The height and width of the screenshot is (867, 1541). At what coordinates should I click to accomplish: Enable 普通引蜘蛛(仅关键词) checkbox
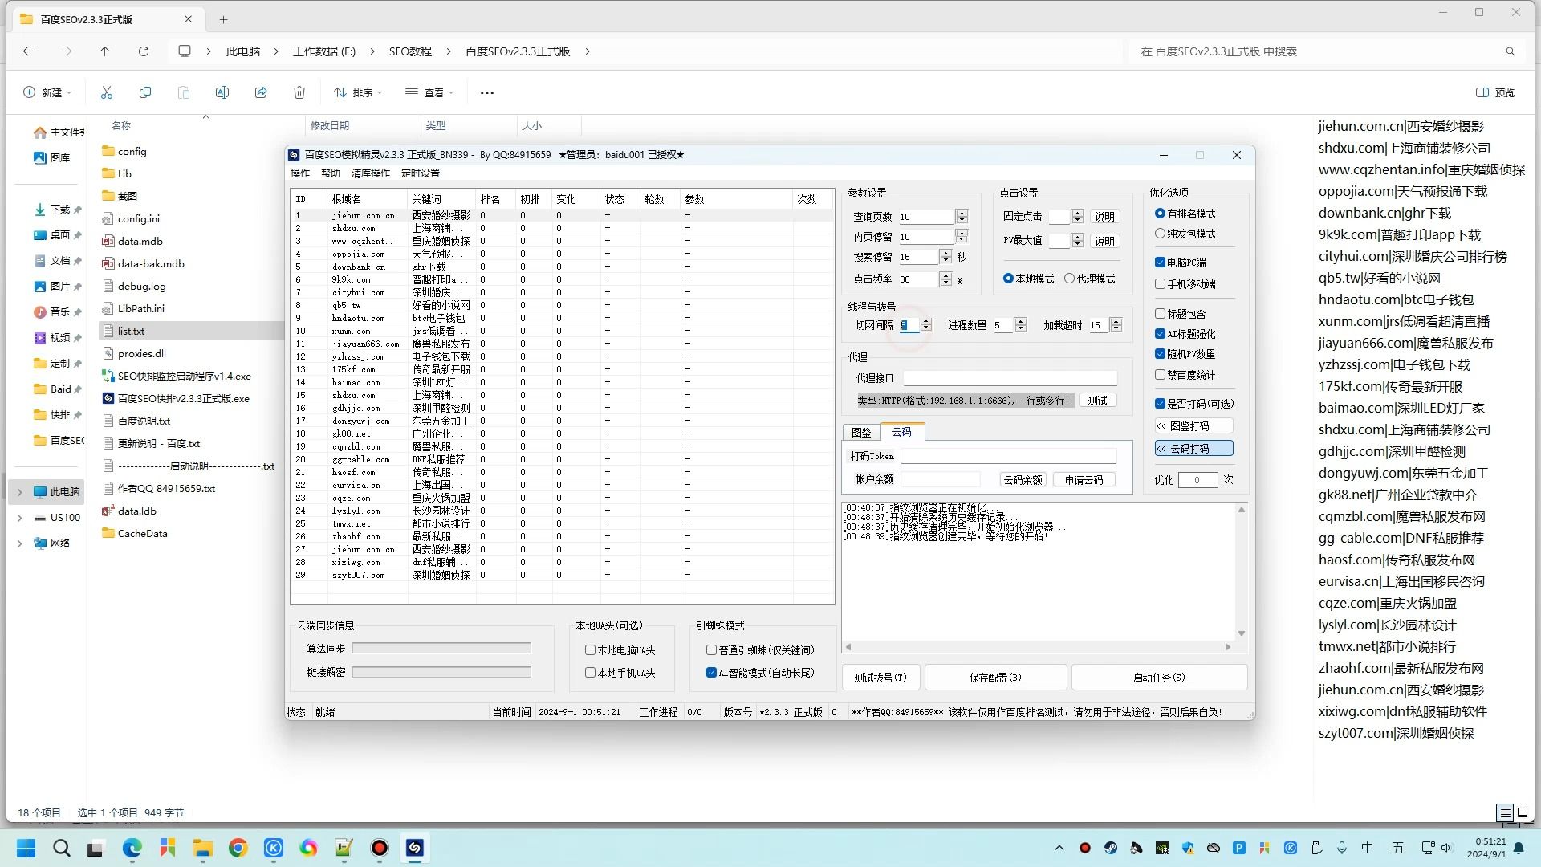click(760, 650)
